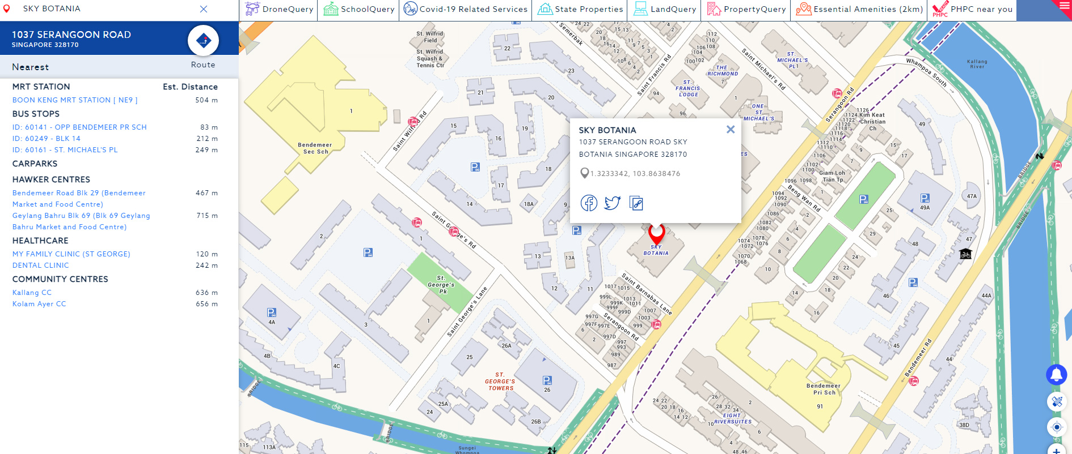
Task: Open BOON KENG MRT STATION [NE9] link
Action: [75, 100]
